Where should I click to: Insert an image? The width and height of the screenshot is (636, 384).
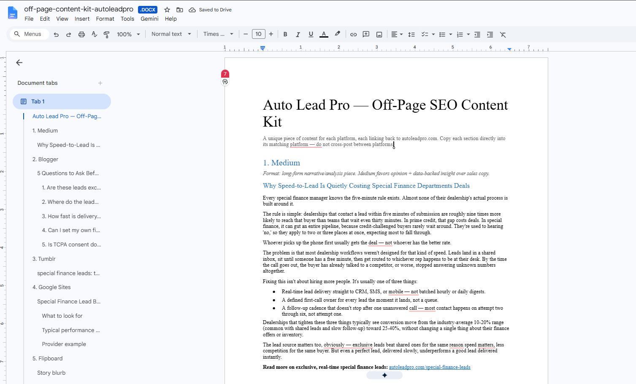click(379, 34)
